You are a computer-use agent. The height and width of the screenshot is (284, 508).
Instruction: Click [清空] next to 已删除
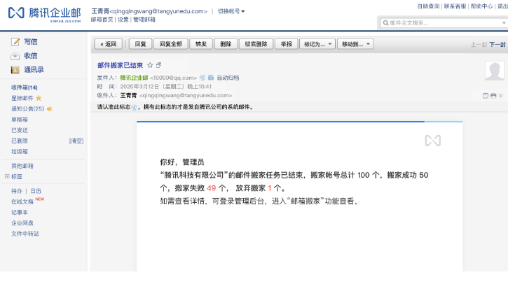pyautogui.click(x=76, y=141)
